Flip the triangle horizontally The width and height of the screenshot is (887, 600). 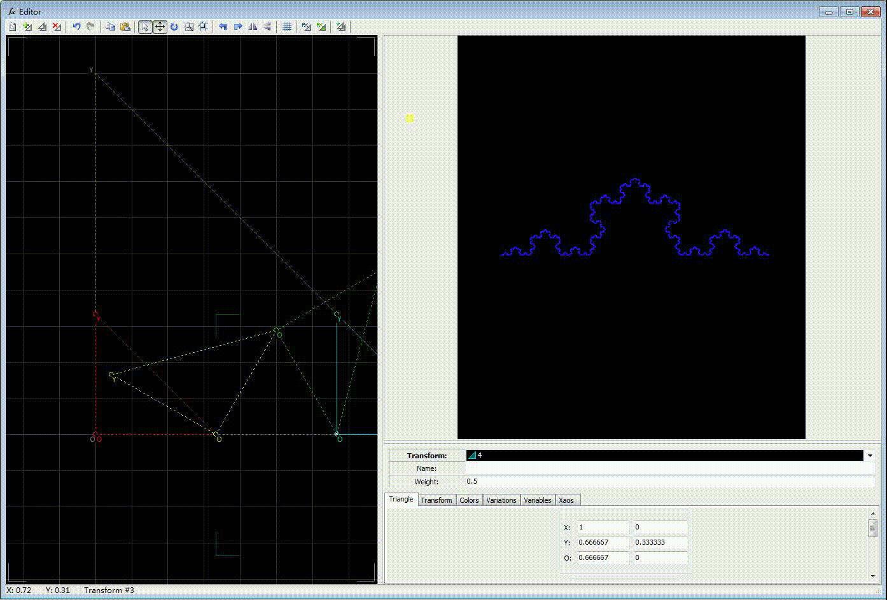[x=253, y=27]
